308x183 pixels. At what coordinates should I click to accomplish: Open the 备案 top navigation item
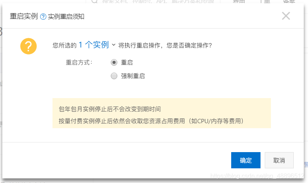pyautogui.click(x=289, y=2)
